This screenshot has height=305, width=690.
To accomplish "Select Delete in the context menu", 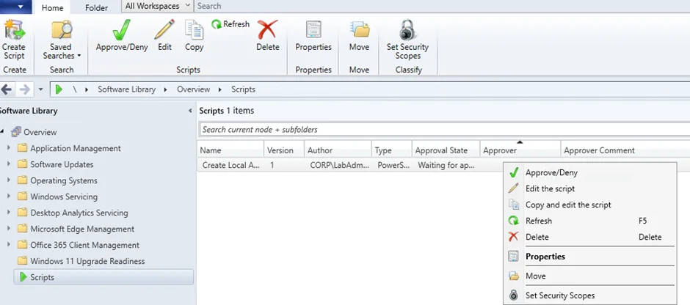I will coord(589,237).
